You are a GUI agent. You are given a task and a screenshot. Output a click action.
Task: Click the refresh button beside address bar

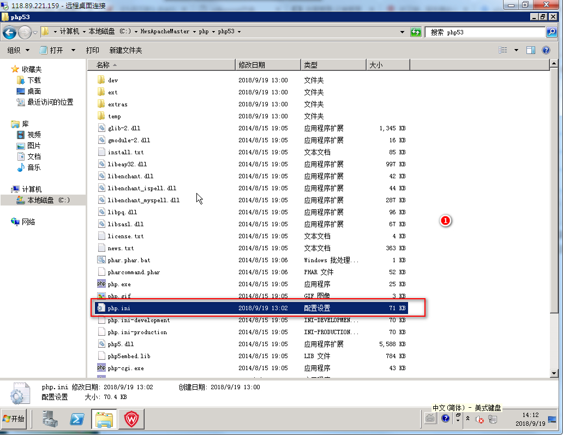coord(416,32)
